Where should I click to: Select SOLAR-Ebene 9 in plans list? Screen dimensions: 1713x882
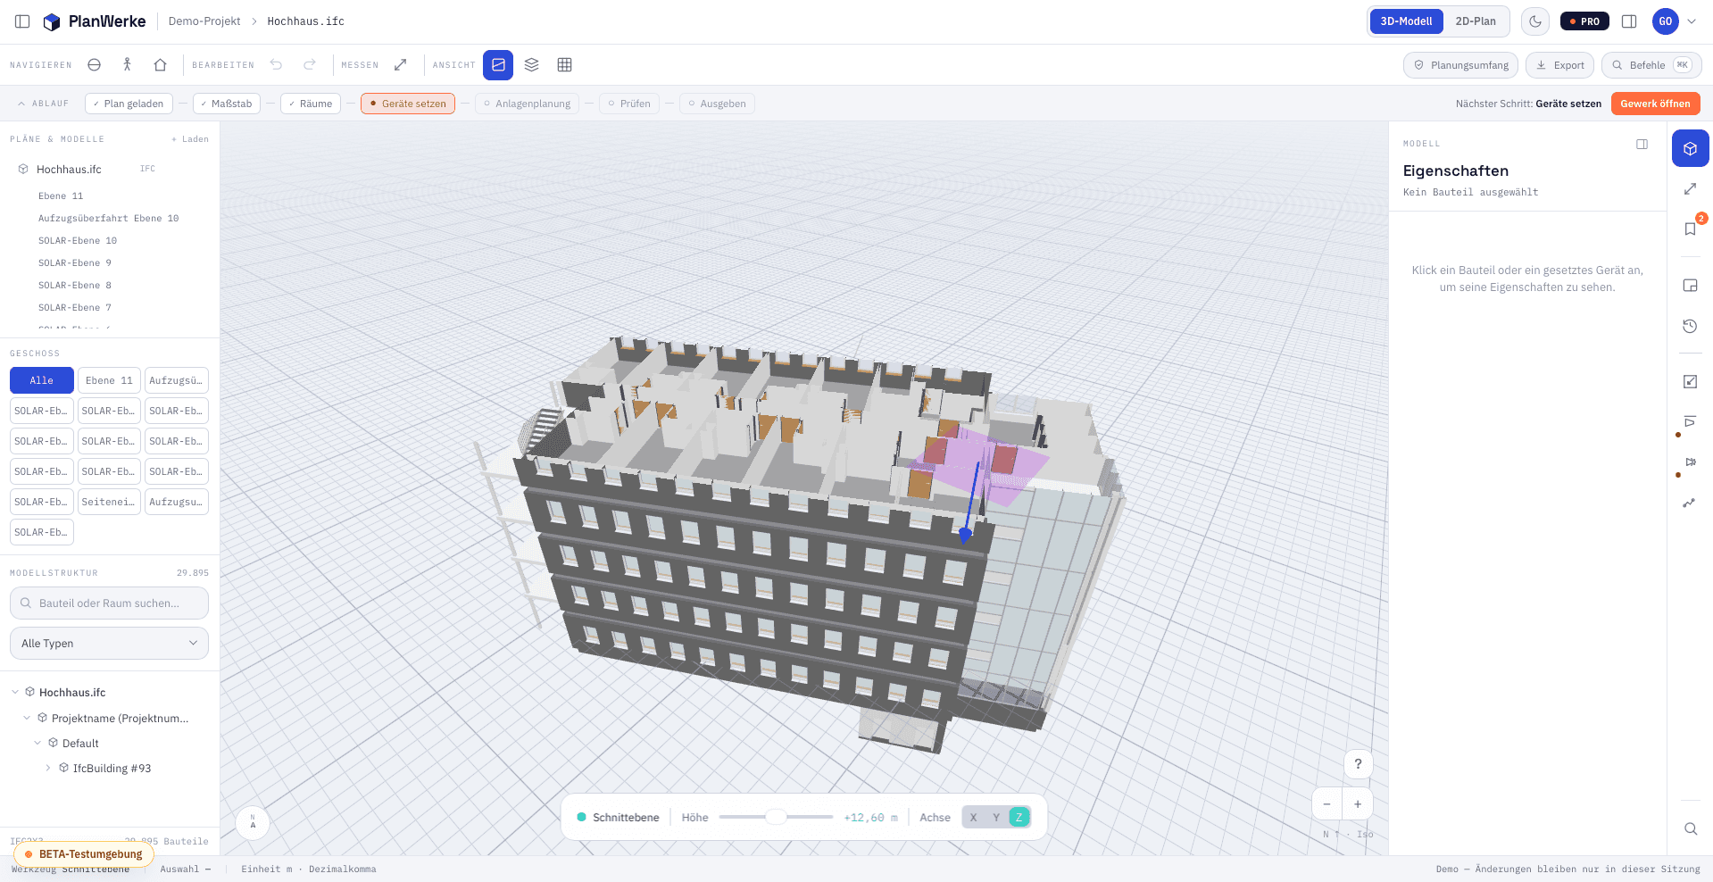[x=75, y=262]
